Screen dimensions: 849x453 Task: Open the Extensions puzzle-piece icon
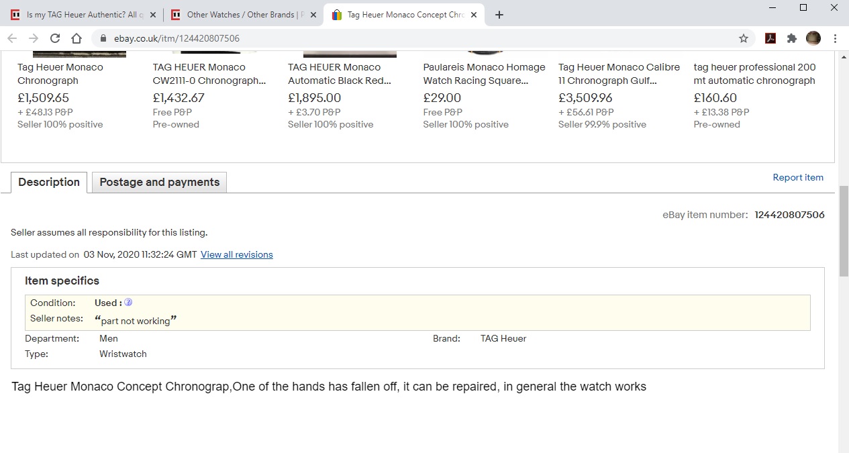click(792, 38)
